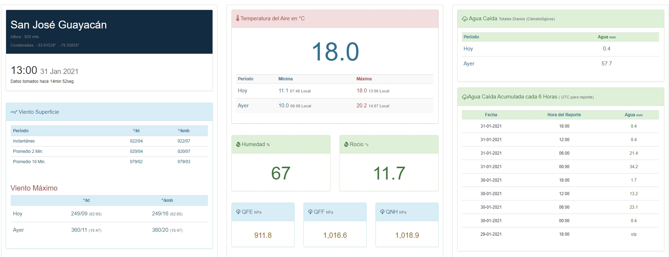Click the rain cloud icon beside Agua Caída Totales Diarios
The height and width of the screenshot is (257, 669).
tap(465, 19)
